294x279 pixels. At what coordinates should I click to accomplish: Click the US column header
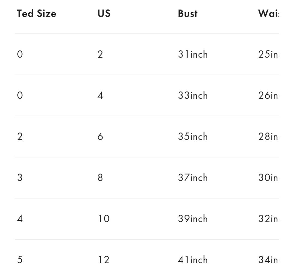[104, 14]
